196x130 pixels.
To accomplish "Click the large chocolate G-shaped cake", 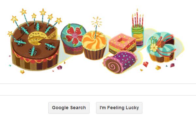I will coord(35,46).
